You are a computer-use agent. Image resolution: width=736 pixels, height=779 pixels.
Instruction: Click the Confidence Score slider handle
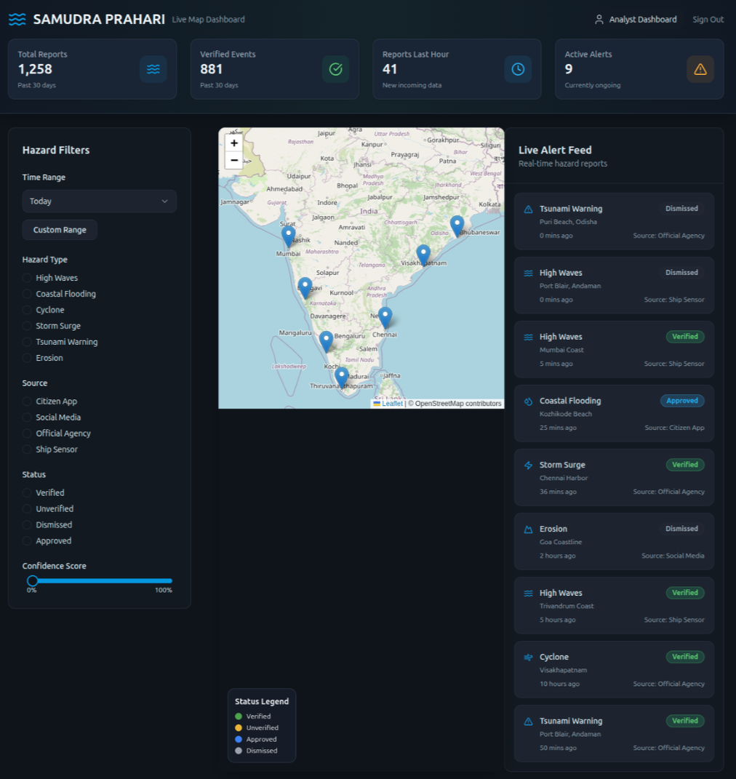32,580
